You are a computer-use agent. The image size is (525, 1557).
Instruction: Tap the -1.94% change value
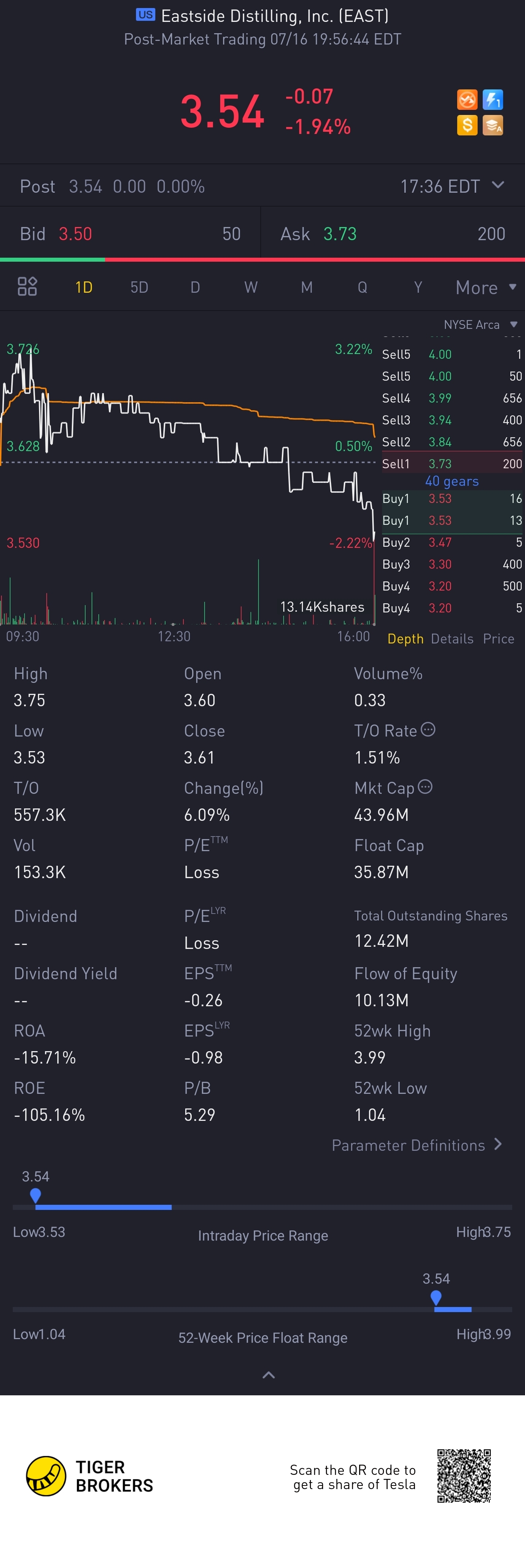point(318,126)
